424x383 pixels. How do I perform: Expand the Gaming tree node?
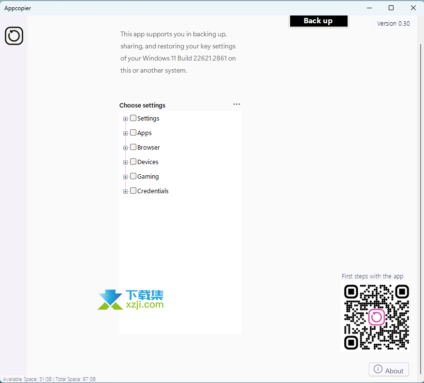point(125,177)
